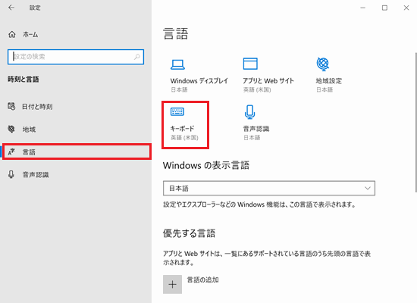Maximize the Settings window
This screenshot has height=303, width=417.
(x=384, y=8)
